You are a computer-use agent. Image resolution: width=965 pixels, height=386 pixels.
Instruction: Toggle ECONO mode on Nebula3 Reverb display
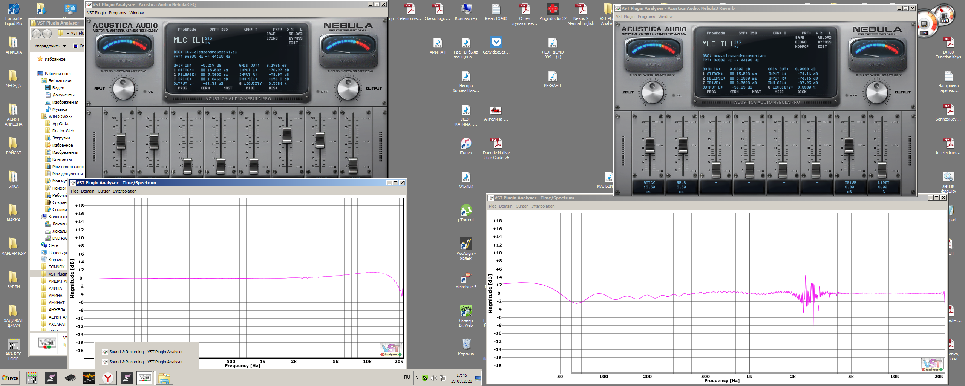click(x=801, y=42)
